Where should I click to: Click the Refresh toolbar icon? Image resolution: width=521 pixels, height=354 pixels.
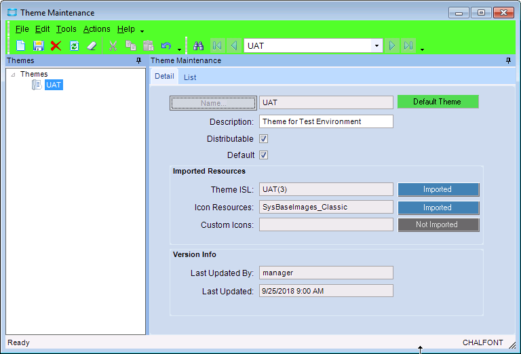(74, 45)
